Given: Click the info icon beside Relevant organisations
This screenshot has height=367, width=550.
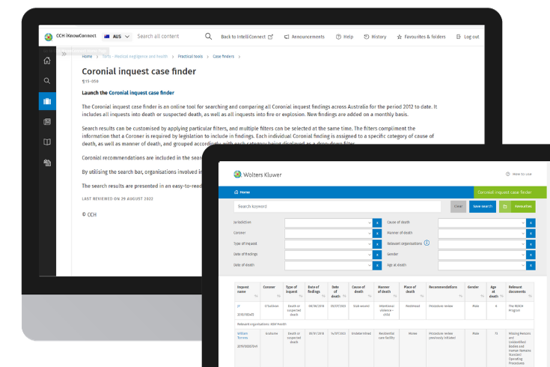Looking at the screenshot, I should (x=427, y=243).
